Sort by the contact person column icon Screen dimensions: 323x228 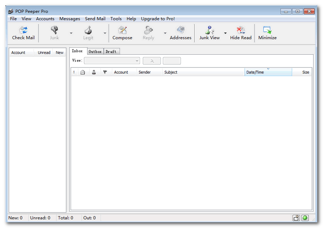point(94,72)
